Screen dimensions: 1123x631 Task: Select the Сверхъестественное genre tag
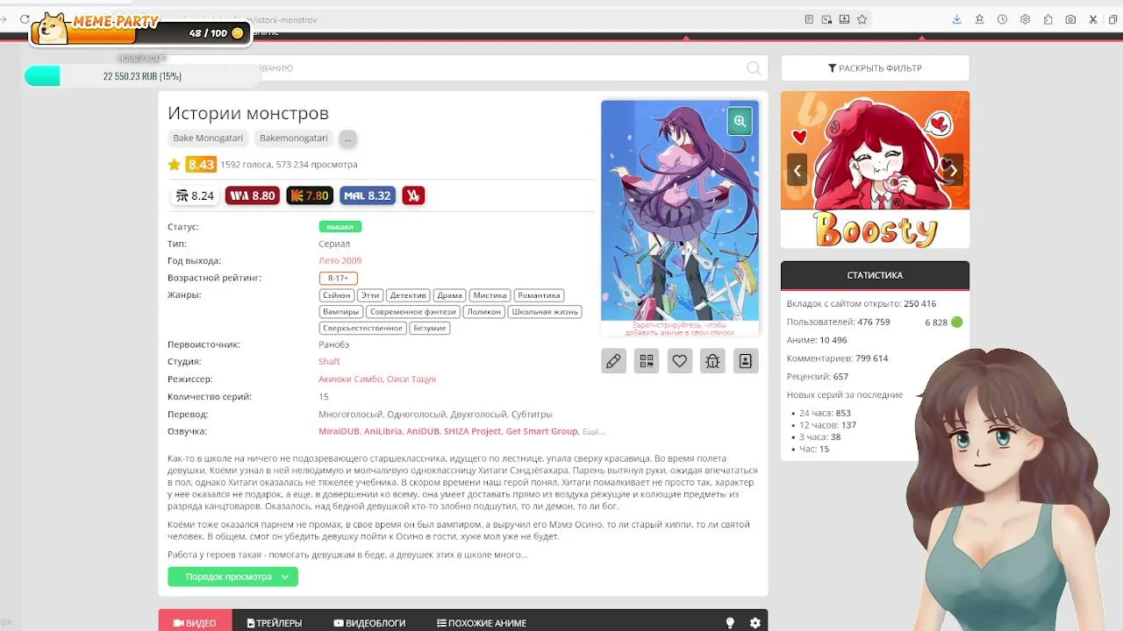pyautogui.click(x=363, y=328)
